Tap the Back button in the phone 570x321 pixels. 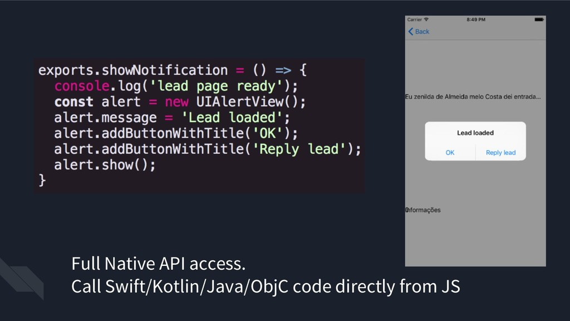coord(419,32)
